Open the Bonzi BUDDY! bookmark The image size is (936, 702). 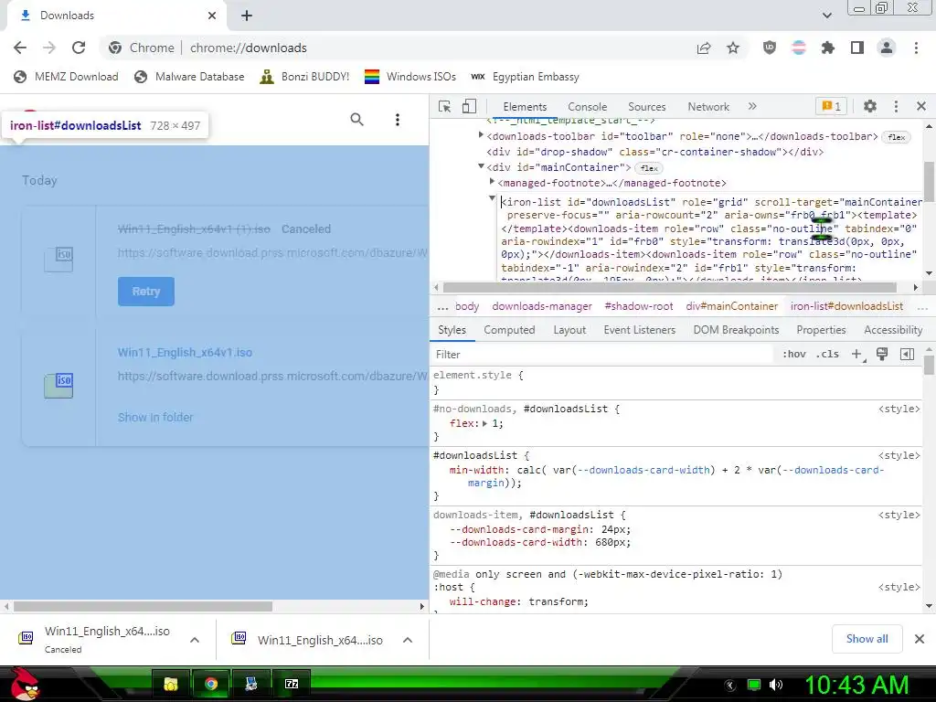(x=305, y=77)
